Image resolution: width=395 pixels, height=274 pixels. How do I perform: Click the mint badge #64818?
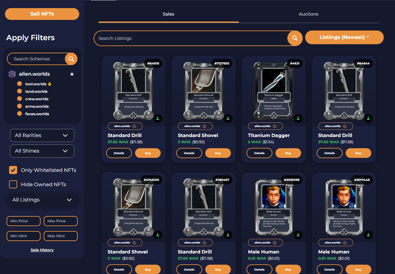[x=153, y=63]
